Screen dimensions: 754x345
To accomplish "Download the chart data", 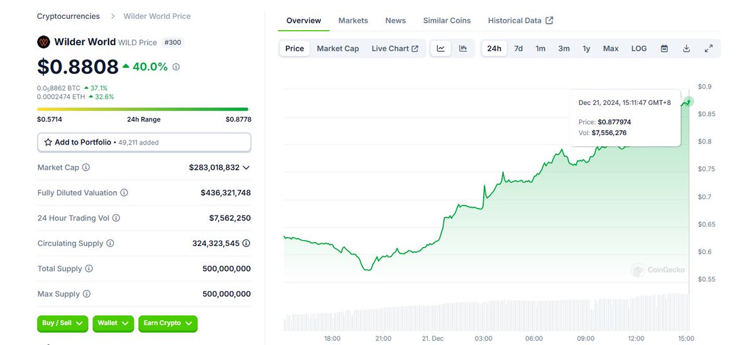I will click(686, 48).
